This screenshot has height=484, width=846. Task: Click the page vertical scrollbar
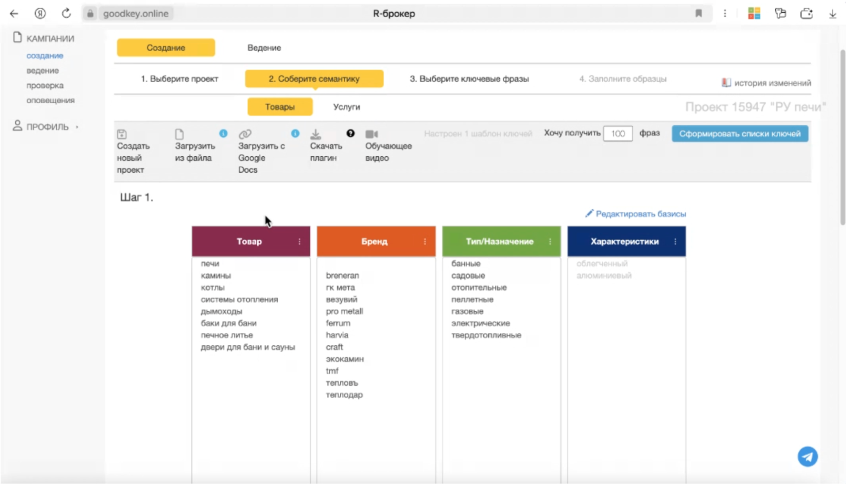pos(842,138)
